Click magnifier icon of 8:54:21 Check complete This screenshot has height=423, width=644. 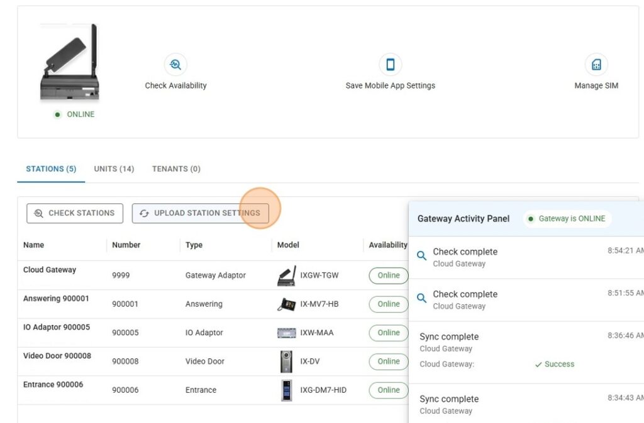pos(421,256)
